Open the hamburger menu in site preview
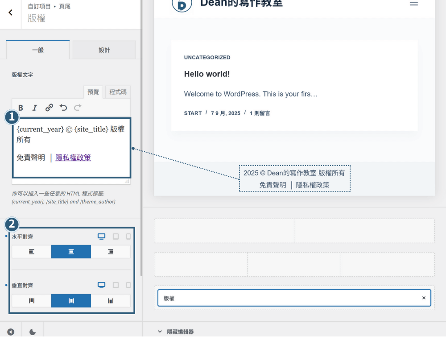The width and height of the screenshot is (446, 357). 414,4
